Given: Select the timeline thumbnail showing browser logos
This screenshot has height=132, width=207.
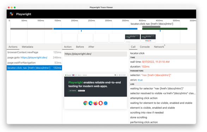Looking at the screenshot, I should click(x=148, y=38).
